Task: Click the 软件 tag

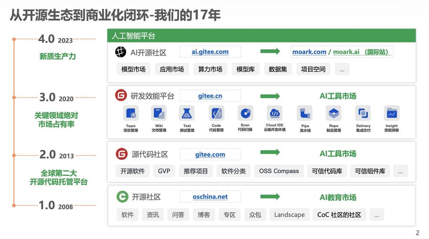Action: (x=128, y=215)
